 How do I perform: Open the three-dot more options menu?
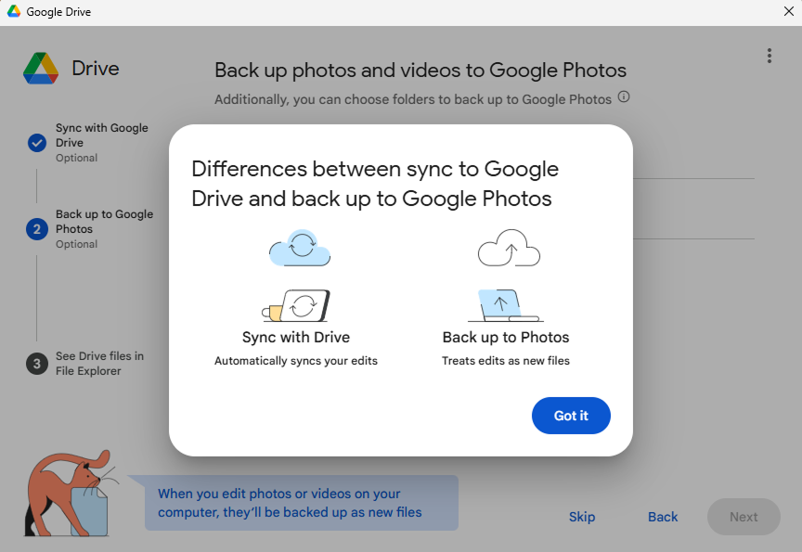(769, 56)
